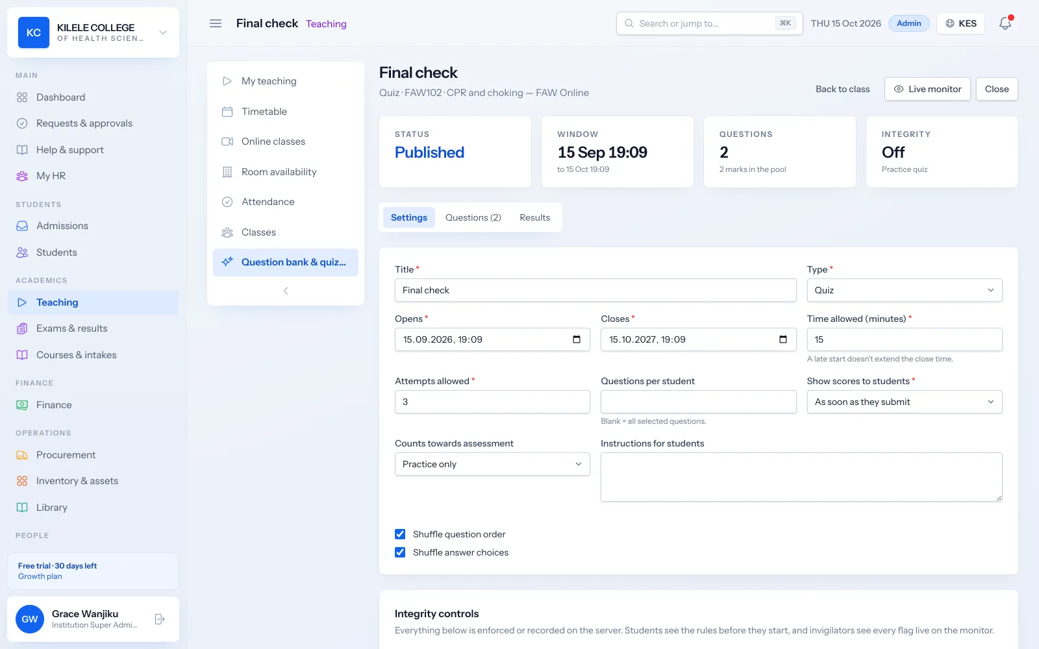The height and width of the screenshot is (649, 1039).
Task: Open the Closes date calendar picker icon
Action: (782, 339)
